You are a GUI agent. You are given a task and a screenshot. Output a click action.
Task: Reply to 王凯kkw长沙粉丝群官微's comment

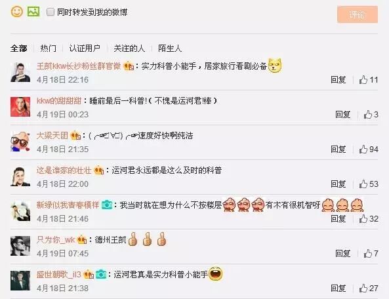pyautogui.click(x=338, y=80)
